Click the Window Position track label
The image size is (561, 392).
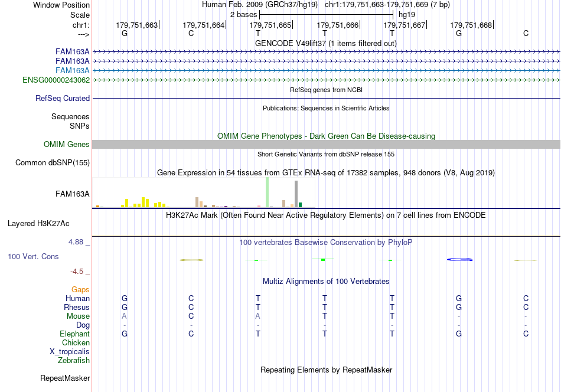61,5
